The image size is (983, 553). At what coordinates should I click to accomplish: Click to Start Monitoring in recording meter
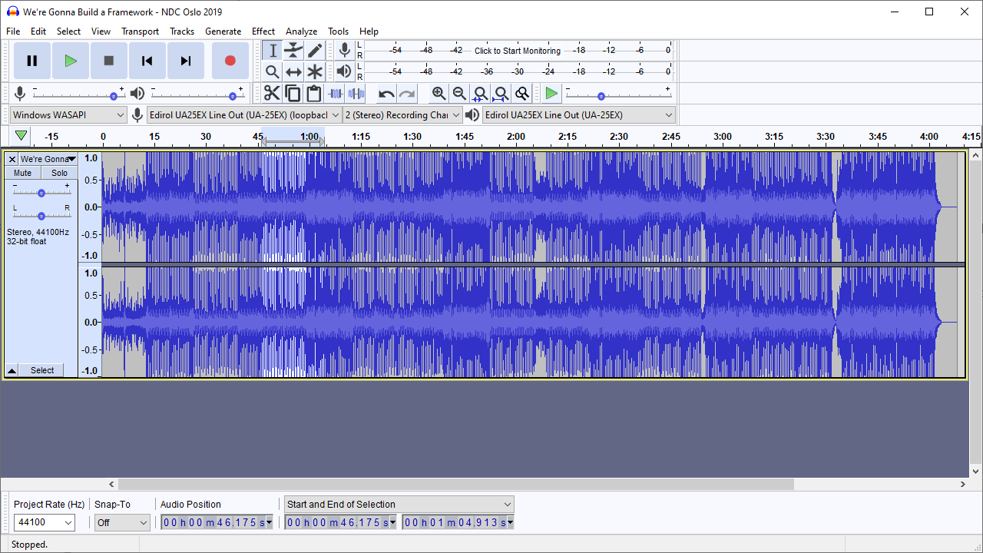point(518,51)
